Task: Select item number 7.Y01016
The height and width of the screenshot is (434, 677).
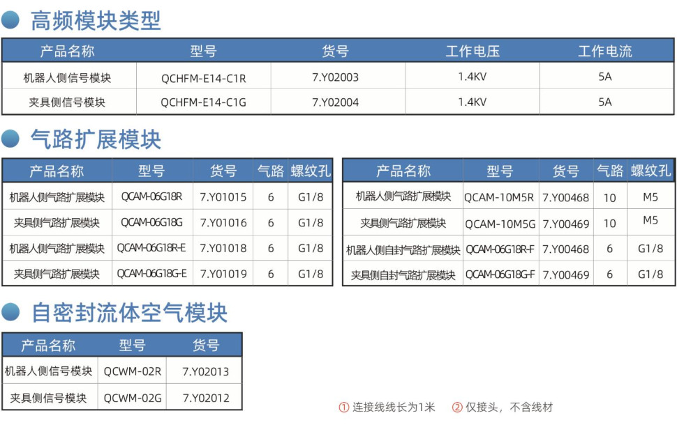Action: [x=223, y=223]
